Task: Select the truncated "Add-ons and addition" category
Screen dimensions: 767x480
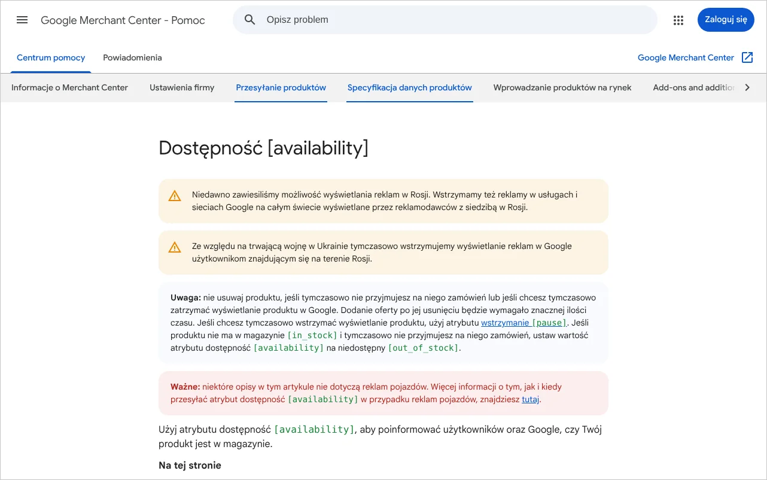Action: (694, 87)
